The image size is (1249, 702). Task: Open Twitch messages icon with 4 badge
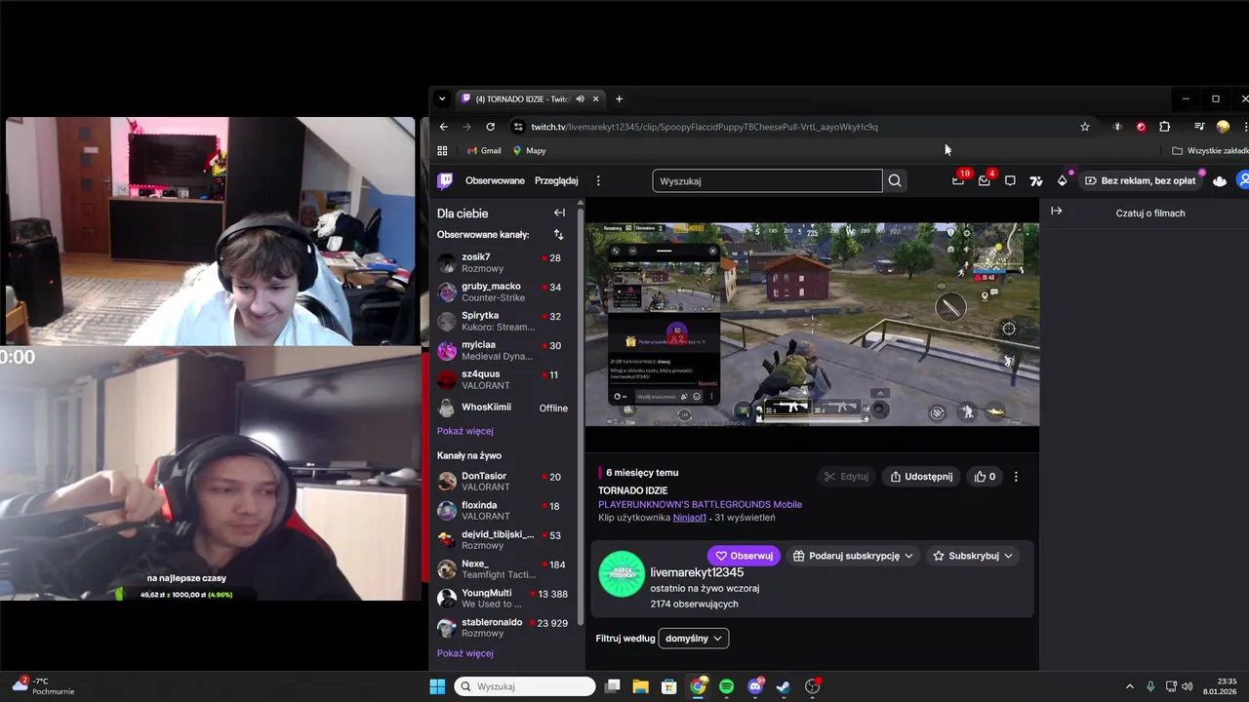[985, 180]
